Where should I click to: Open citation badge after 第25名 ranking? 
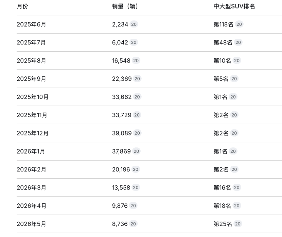(238, 224)
